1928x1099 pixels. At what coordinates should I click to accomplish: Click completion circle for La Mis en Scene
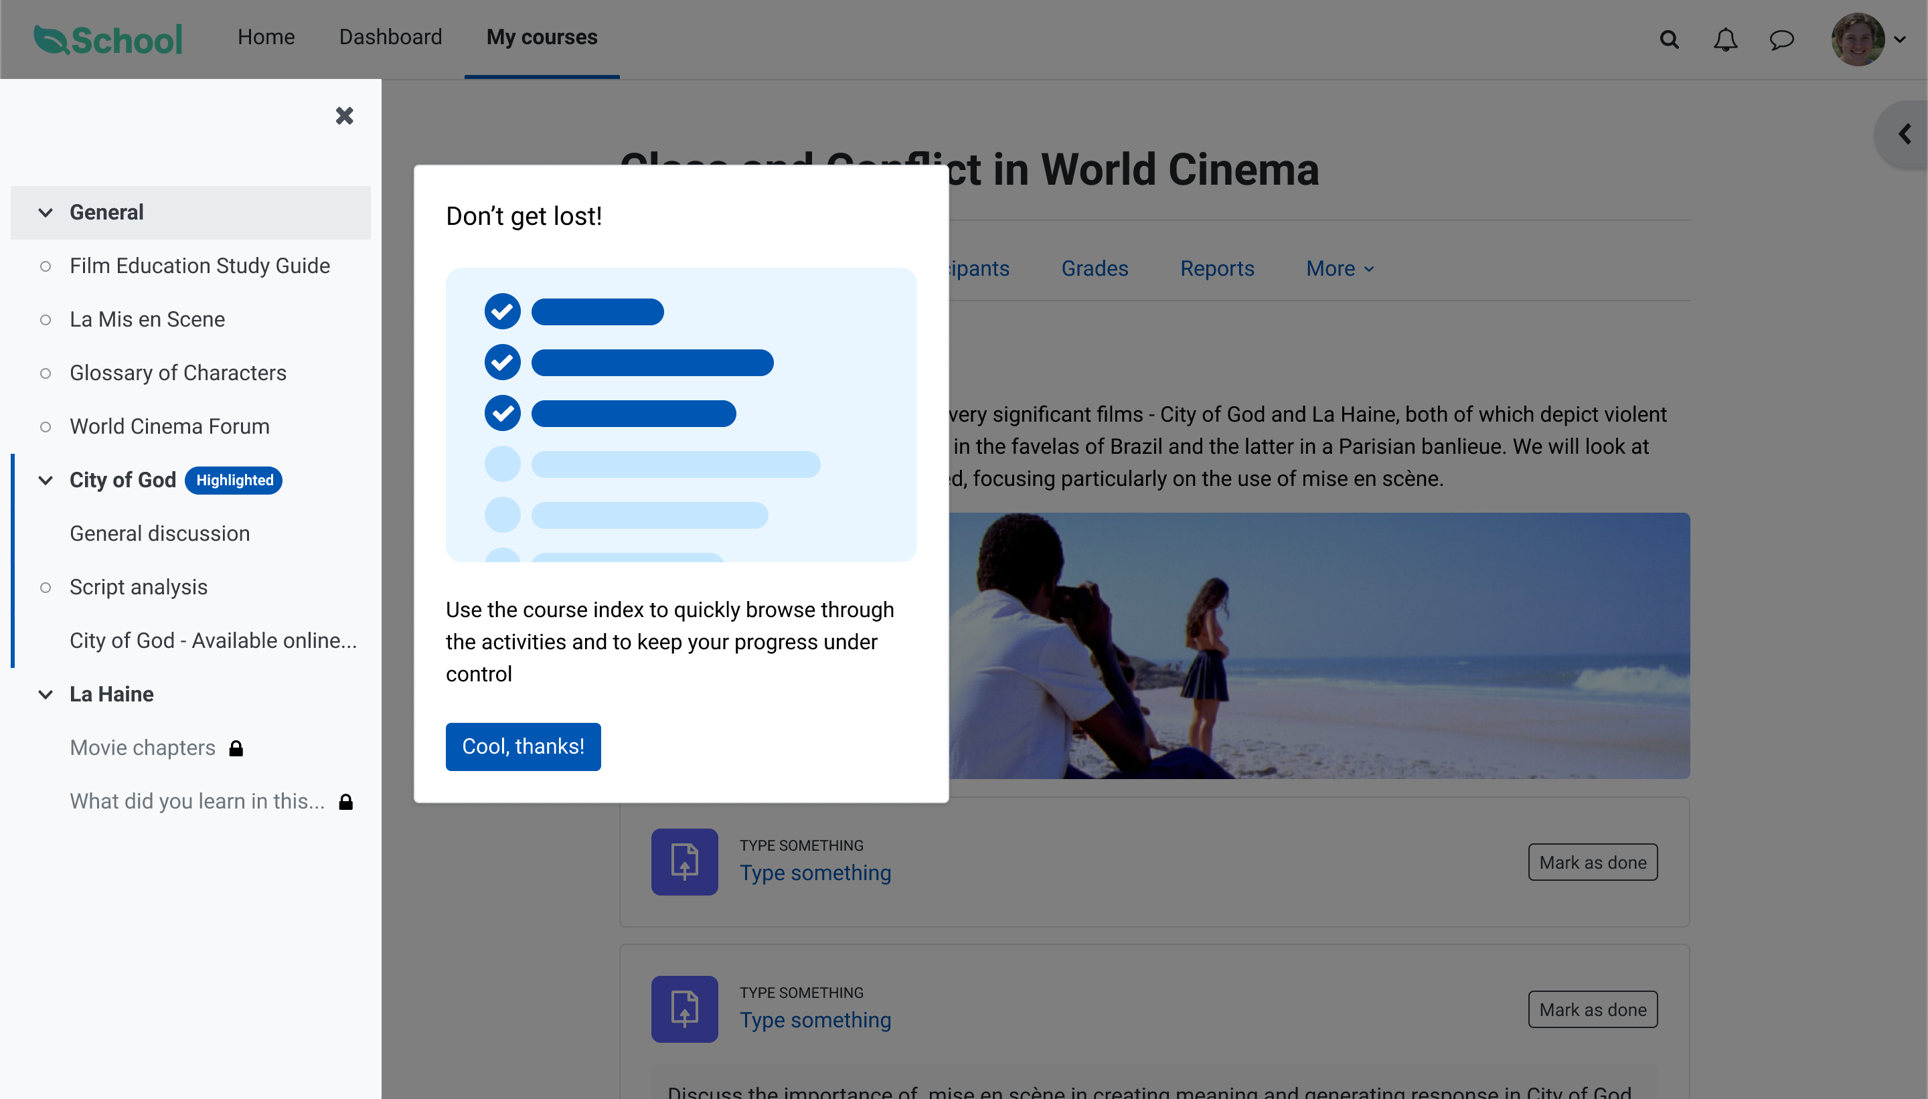pos(46,320)
